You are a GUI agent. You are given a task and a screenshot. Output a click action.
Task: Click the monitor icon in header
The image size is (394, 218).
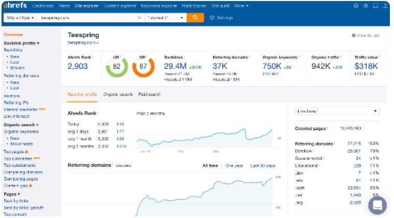(x=375, y=6)
